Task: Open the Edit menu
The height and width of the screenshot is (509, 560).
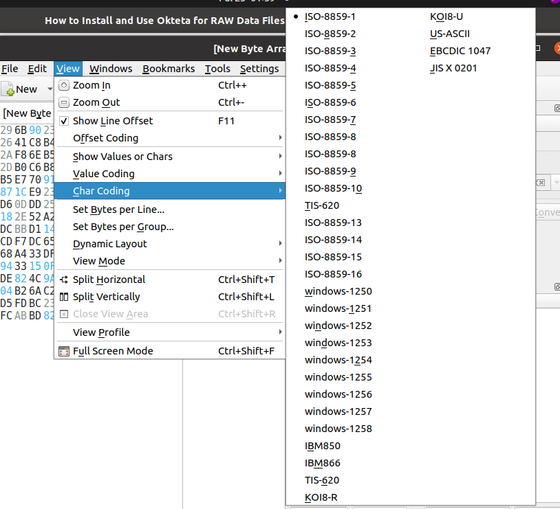Action: 37,69
